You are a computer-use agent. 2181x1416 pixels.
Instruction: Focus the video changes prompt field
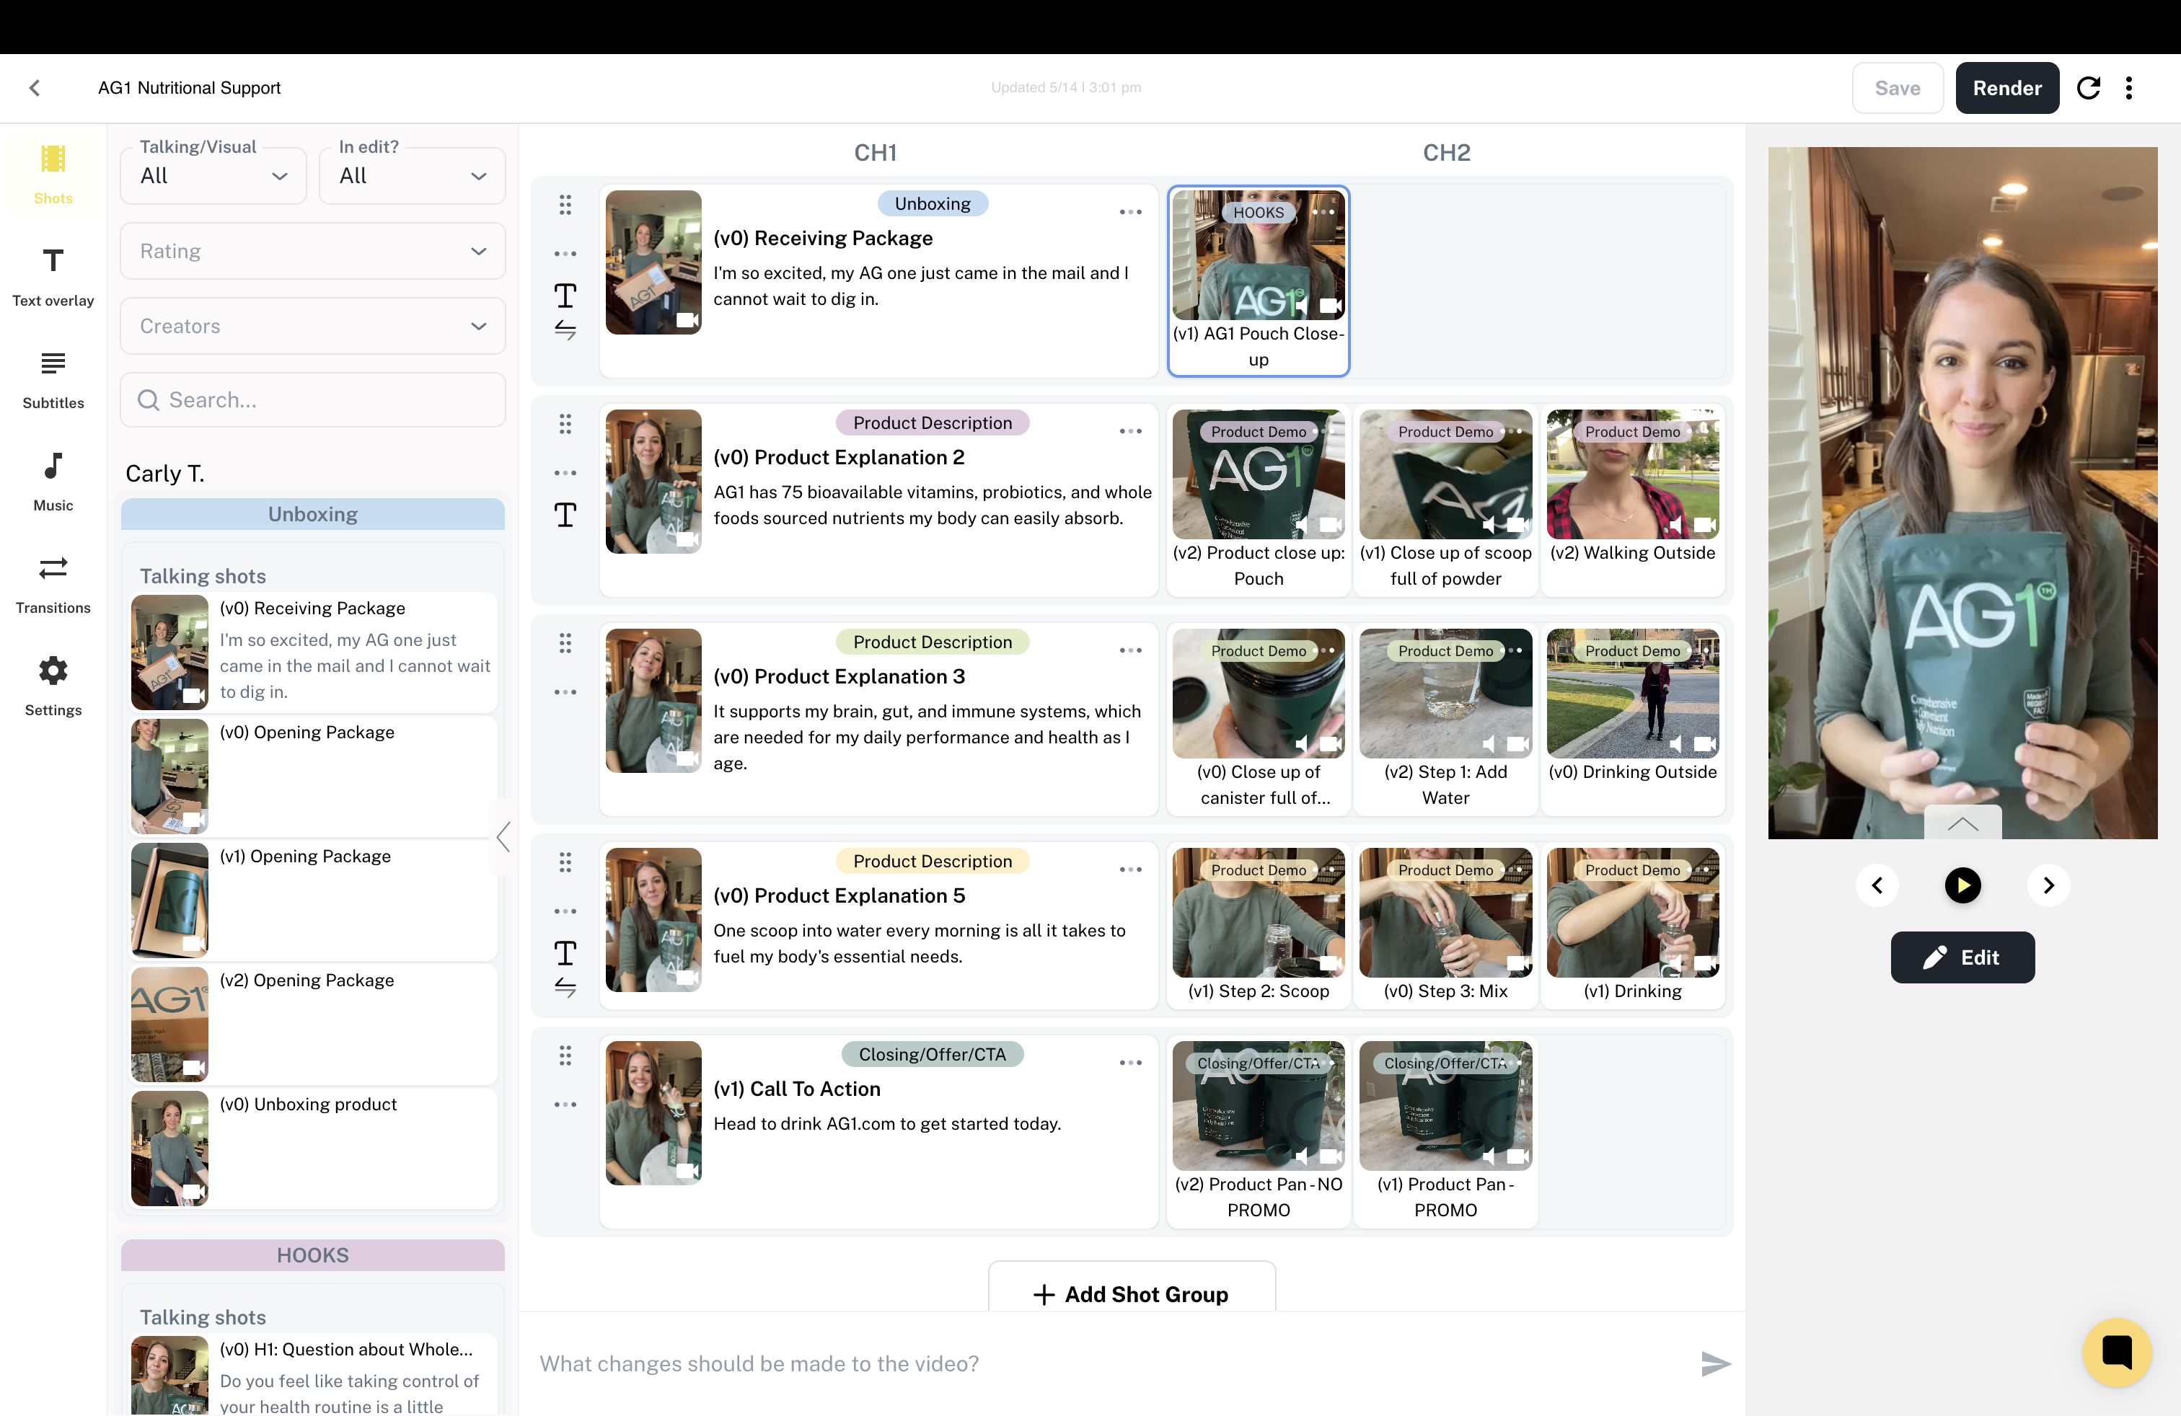coord(1109,1364)
